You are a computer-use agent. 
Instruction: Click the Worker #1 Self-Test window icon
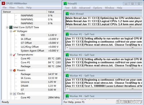67,34
